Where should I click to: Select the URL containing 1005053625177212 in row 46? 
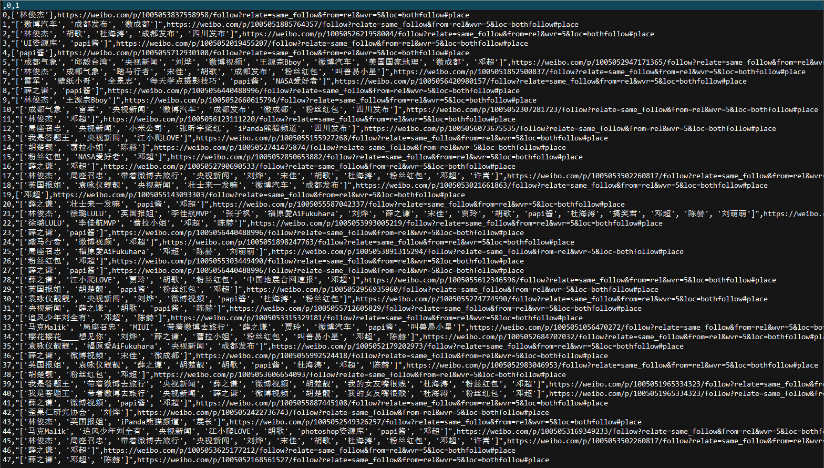[310, 450]
